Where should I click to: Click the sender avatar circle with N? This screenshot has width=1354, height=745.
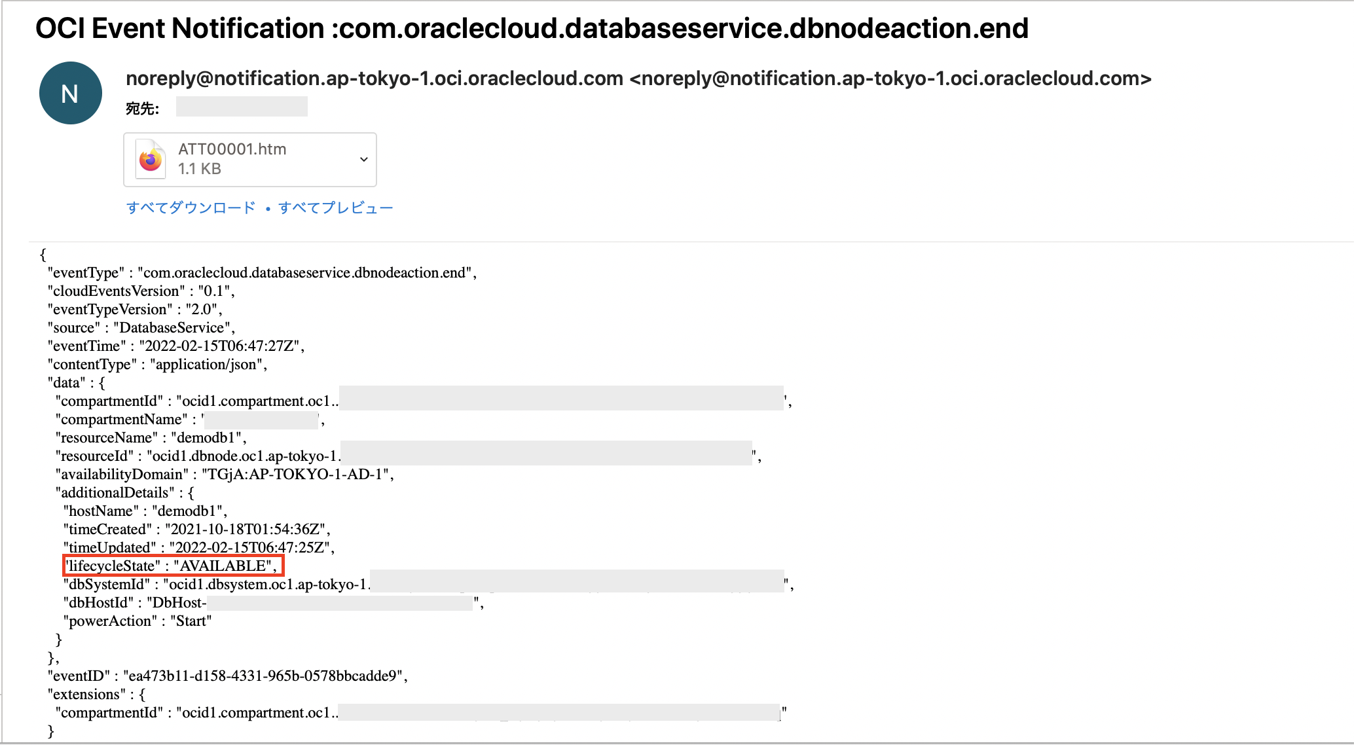point(71,93)
